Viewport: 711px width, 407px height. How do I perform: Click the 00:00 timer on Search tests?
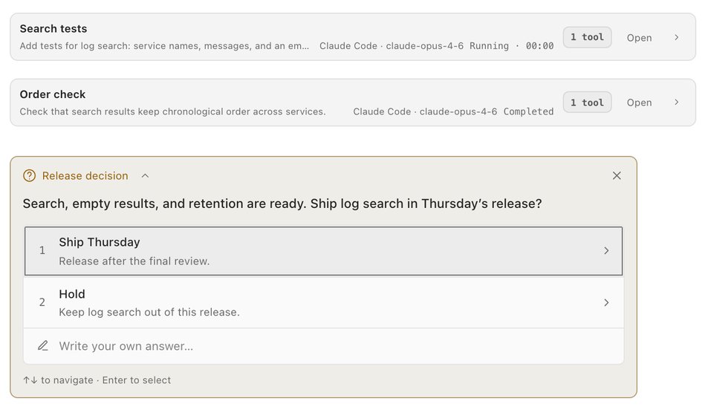coord(539,46)
